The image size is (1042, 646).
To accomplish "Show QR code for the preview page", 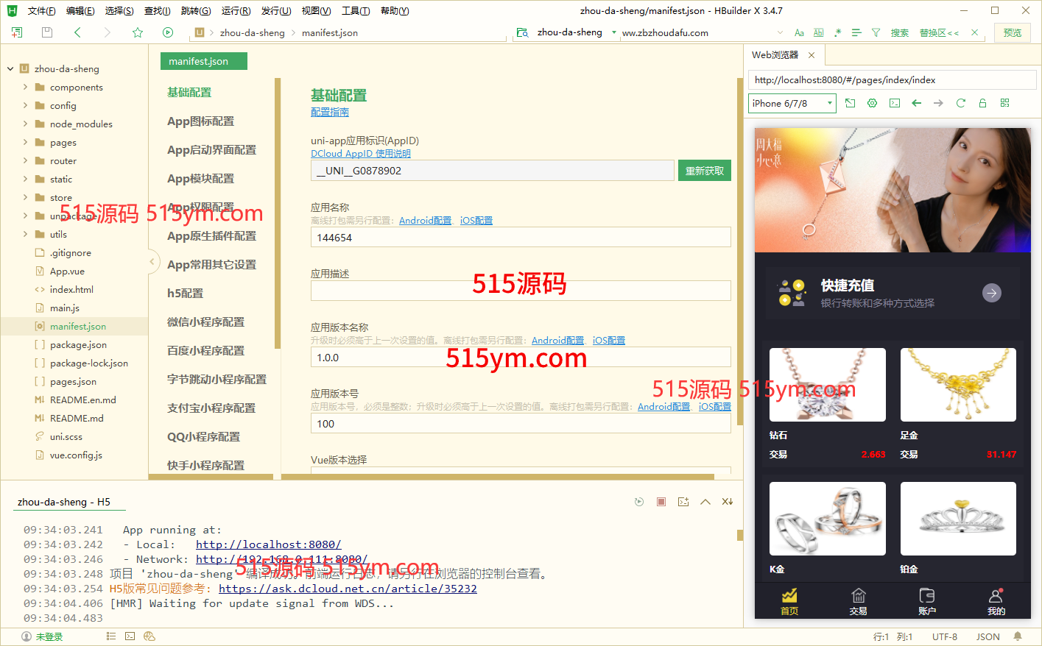I will (x=1004, y=103).
